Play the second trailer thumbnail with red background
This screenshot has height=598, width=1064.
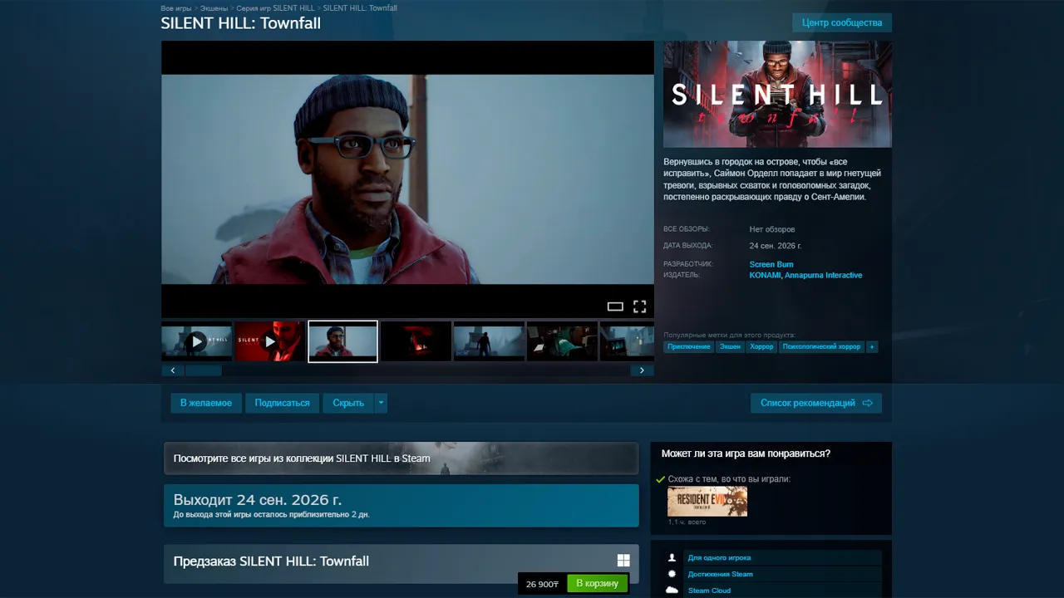pos(269,341)
